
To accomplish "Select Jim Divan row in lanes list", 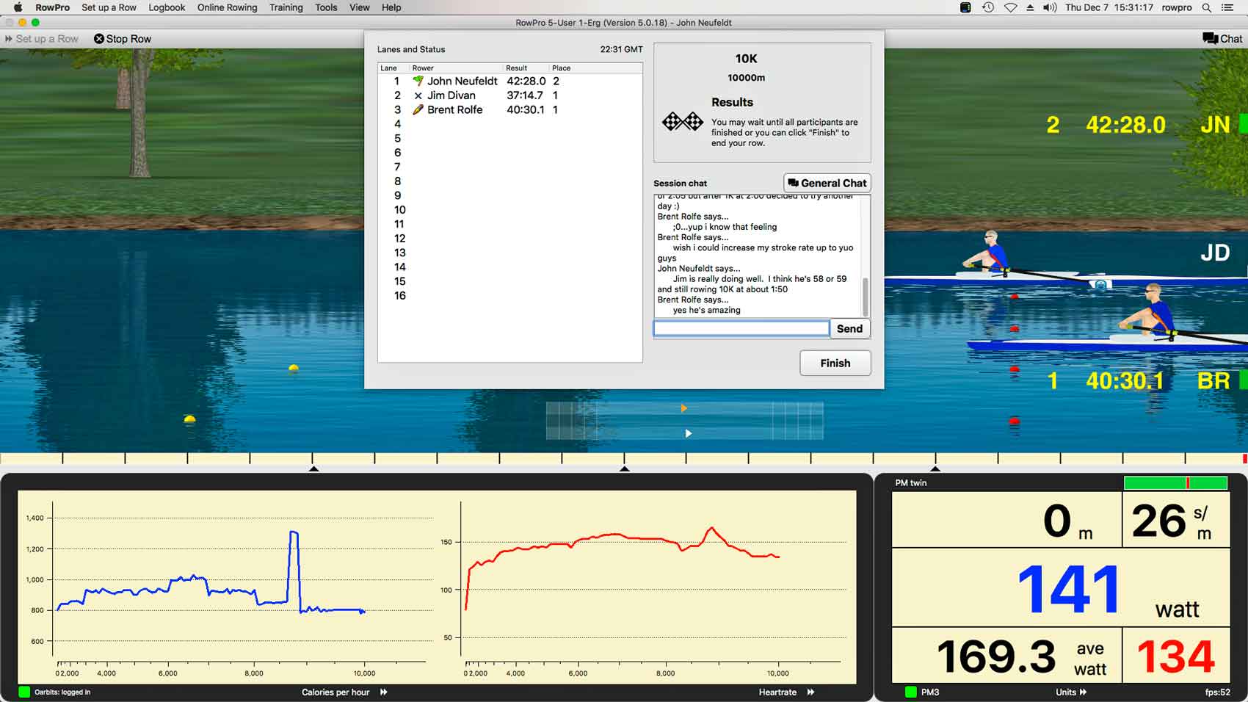I will coord(510,95).
